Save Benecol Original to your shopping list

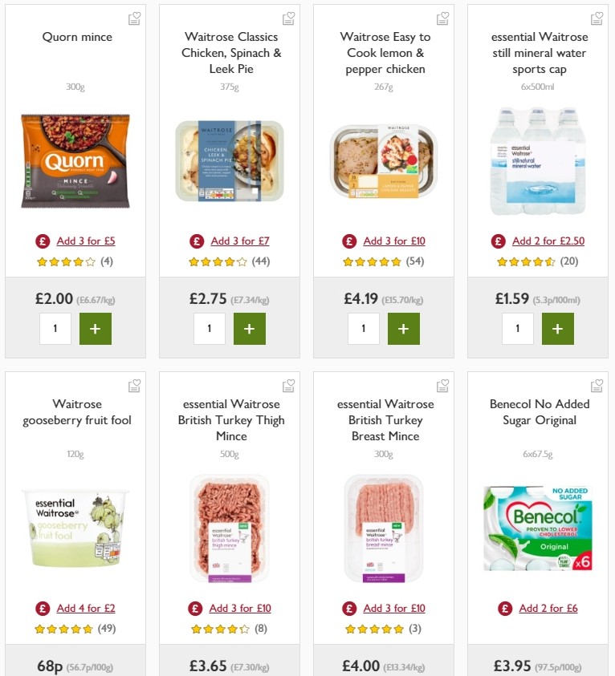[597, 385]
